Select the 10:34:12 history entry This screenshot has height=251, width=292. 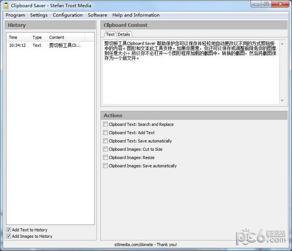(50, 45)
